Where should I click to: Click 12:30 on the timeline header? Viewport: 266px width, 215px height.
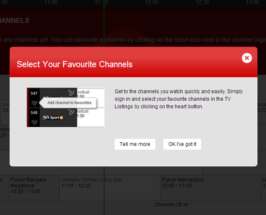[202, 2]
